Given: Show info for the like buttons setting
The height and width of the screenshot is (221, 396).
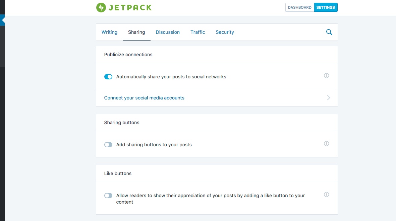Looking at the screenshot, I should click(326, 195).
